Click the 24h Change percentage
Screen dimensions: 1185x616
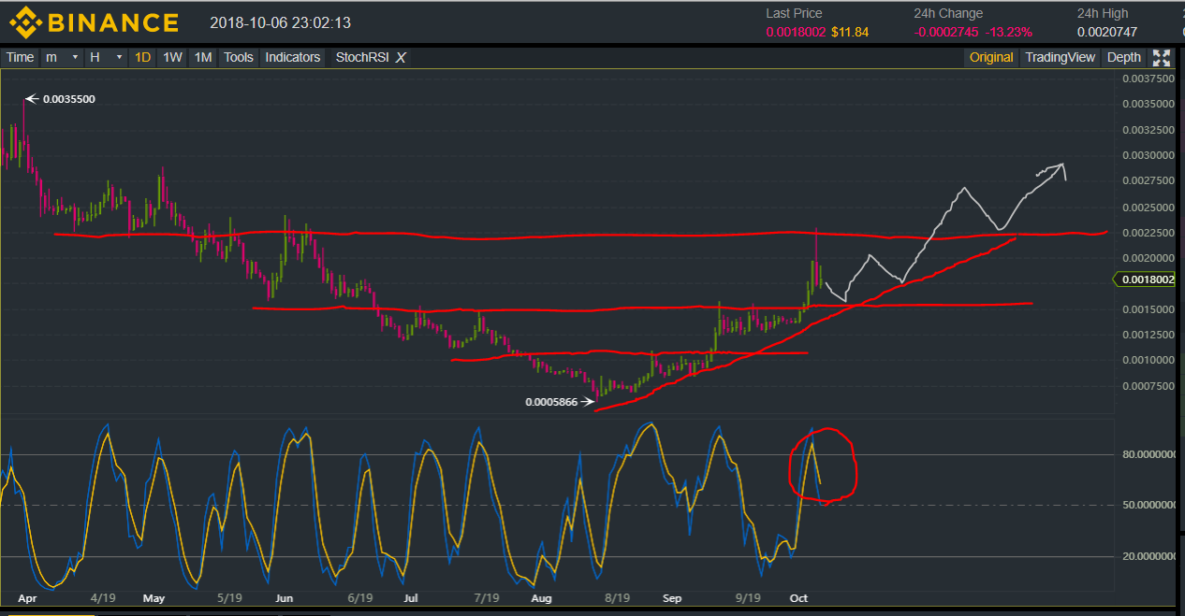[x=1008, y=32]
